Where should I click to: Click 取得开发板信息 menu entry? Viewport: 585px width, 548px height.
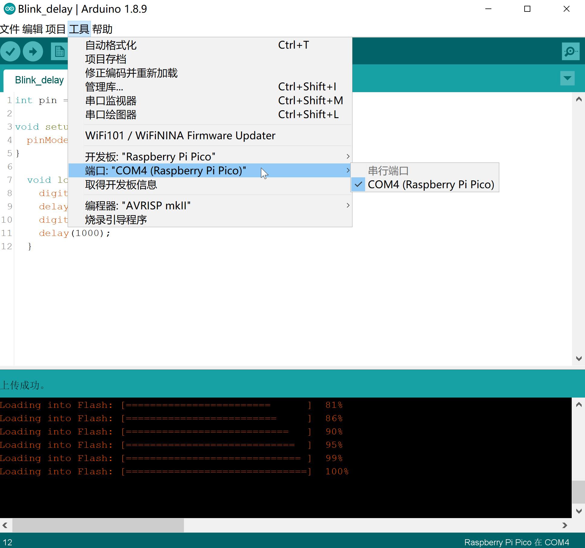[121, 185]
